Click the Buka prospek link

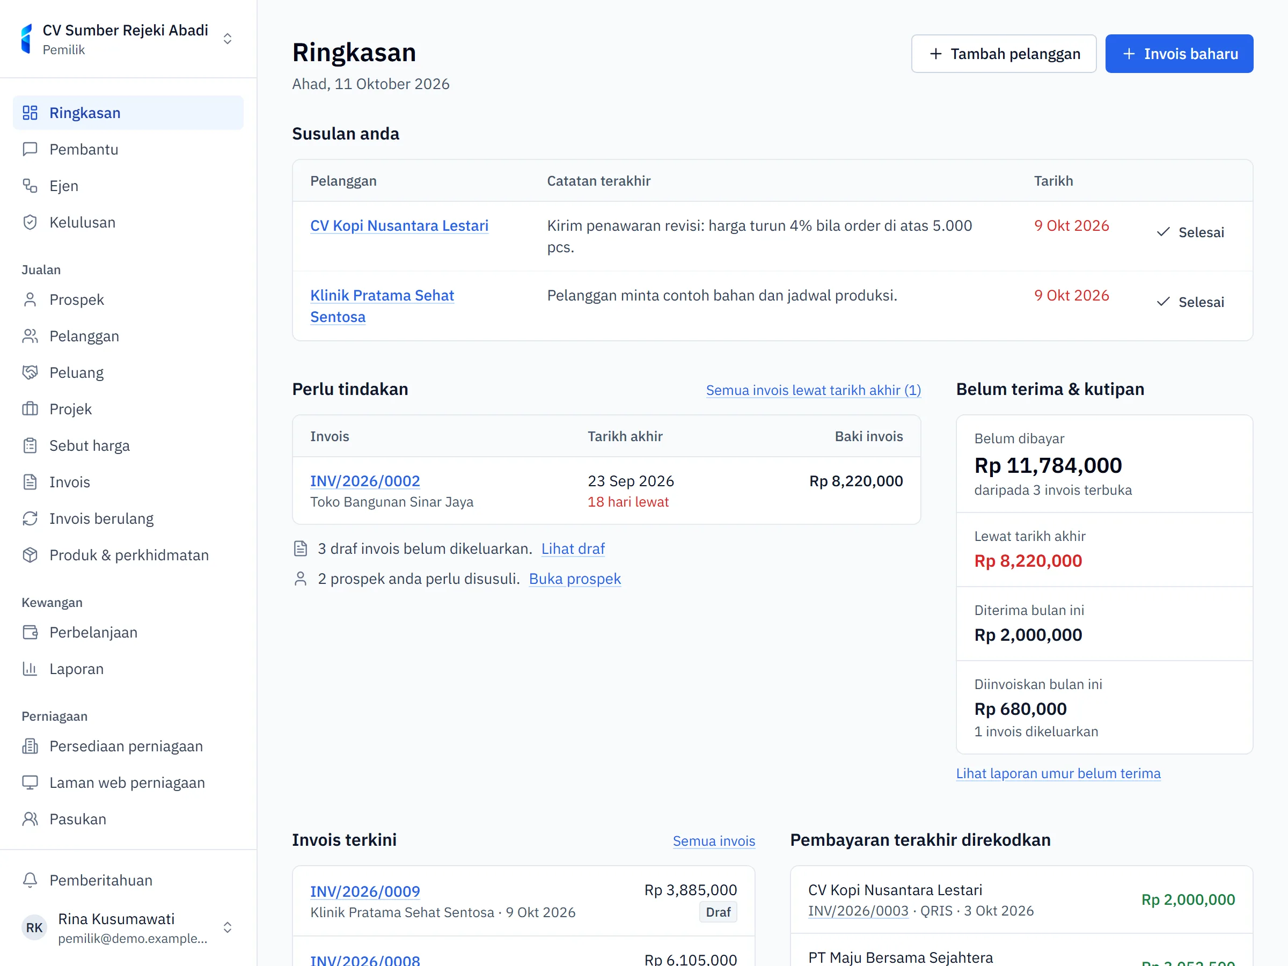(575, 579)
